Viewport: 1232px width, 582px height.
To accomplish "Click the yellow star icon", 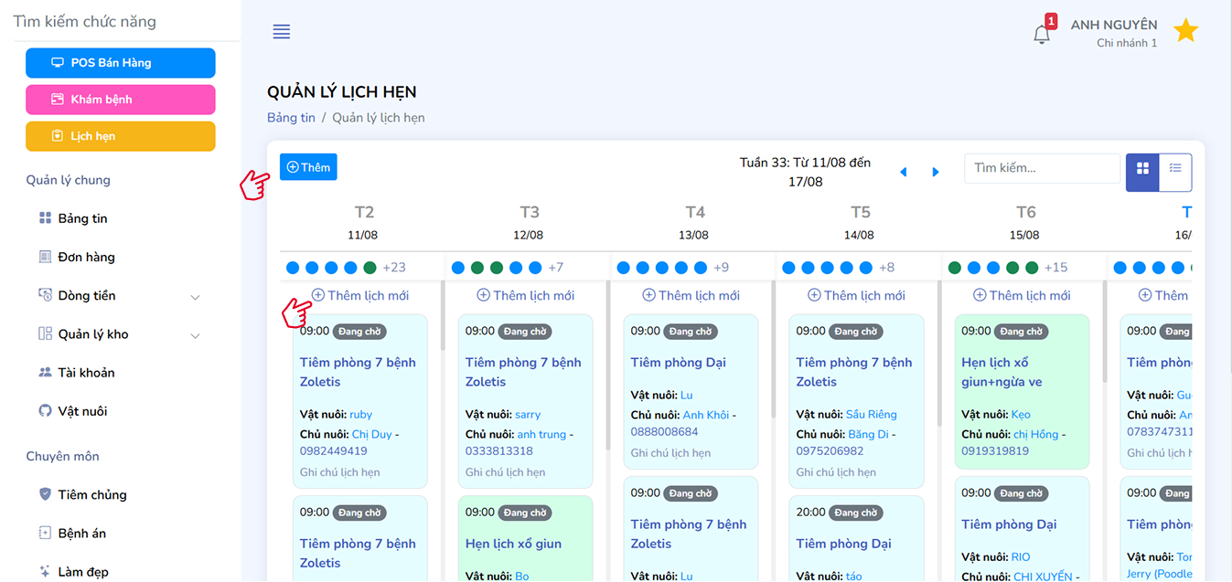I will pos(1185,31).
